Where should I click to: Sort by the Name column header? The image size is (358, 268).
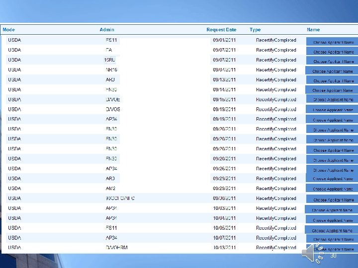click(x=313, y=30)
